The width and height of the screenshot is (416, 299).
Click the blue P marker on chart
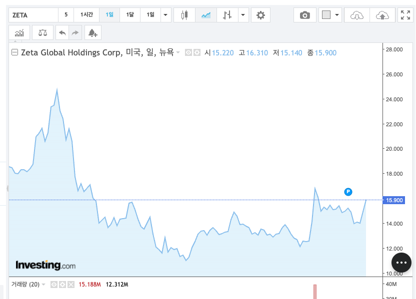348,192
